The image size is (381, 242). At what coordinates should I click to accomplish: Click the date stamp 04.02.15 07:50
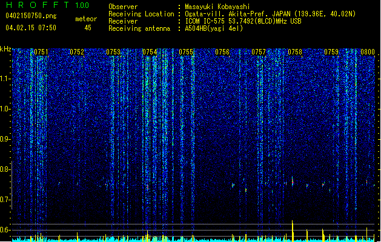(x=31, y=27)
